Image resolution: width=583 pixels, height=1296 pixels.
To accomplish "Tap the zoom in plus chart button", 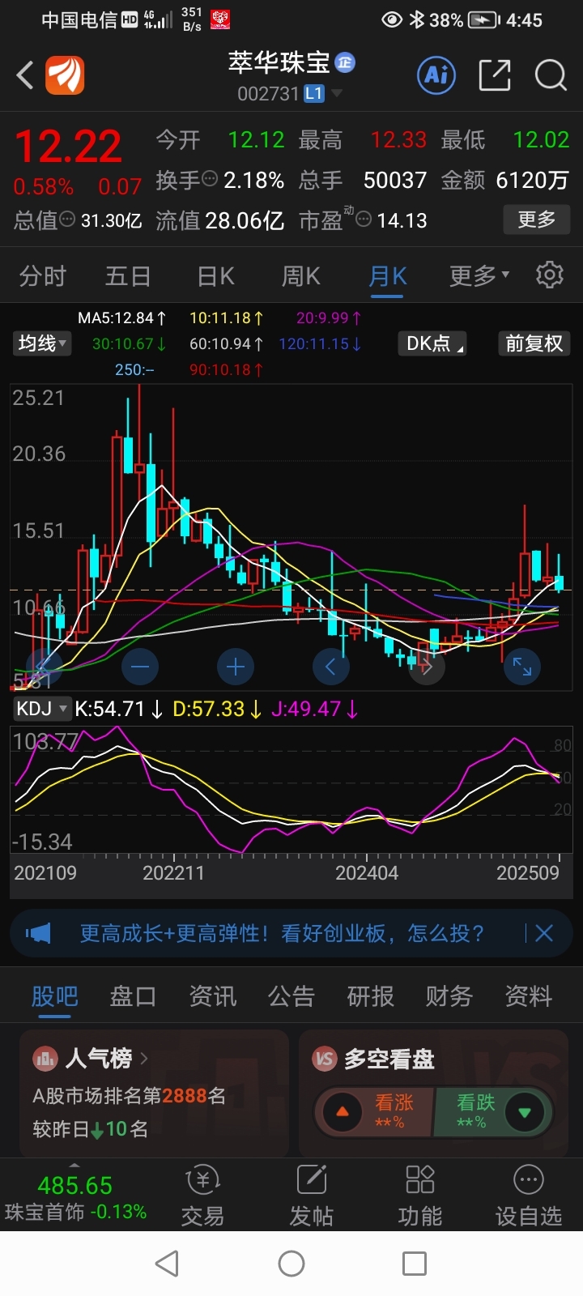I will [236, 667].
